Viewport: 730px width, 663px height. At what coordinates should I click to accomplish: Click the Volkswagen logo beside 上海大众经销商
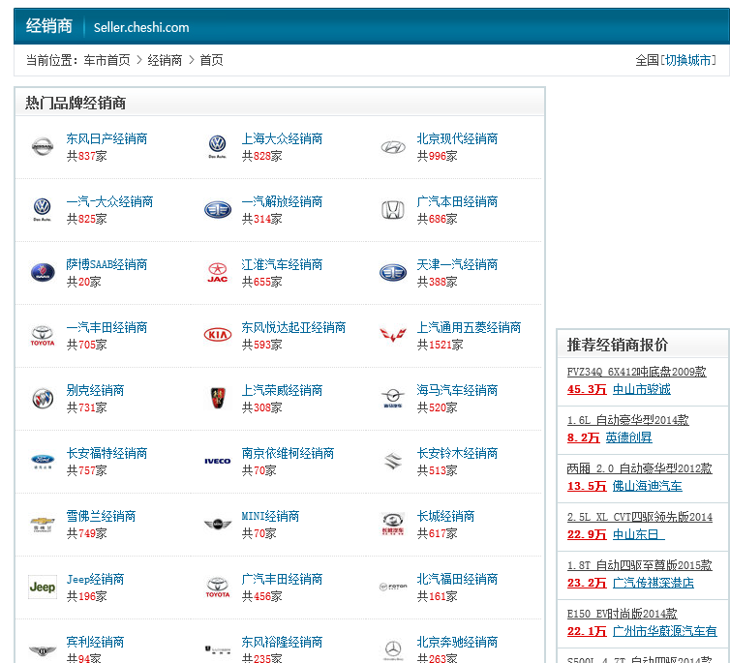click(x=218, y=147)
